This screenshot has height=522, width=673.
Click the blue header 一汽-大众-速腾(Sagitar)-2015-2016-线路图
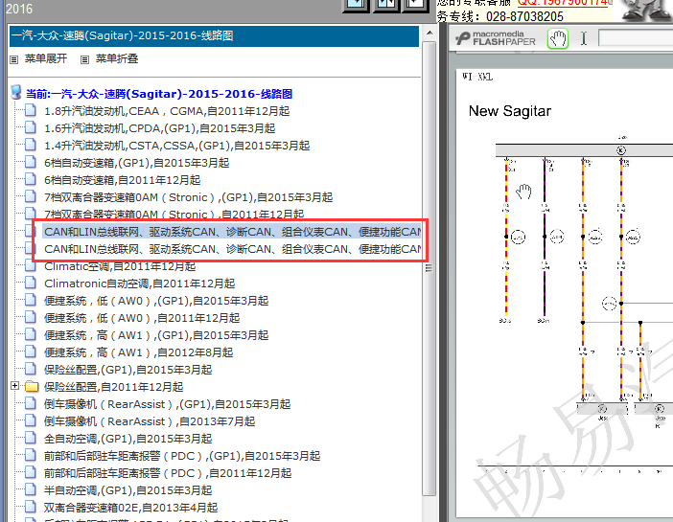[214, 35]
